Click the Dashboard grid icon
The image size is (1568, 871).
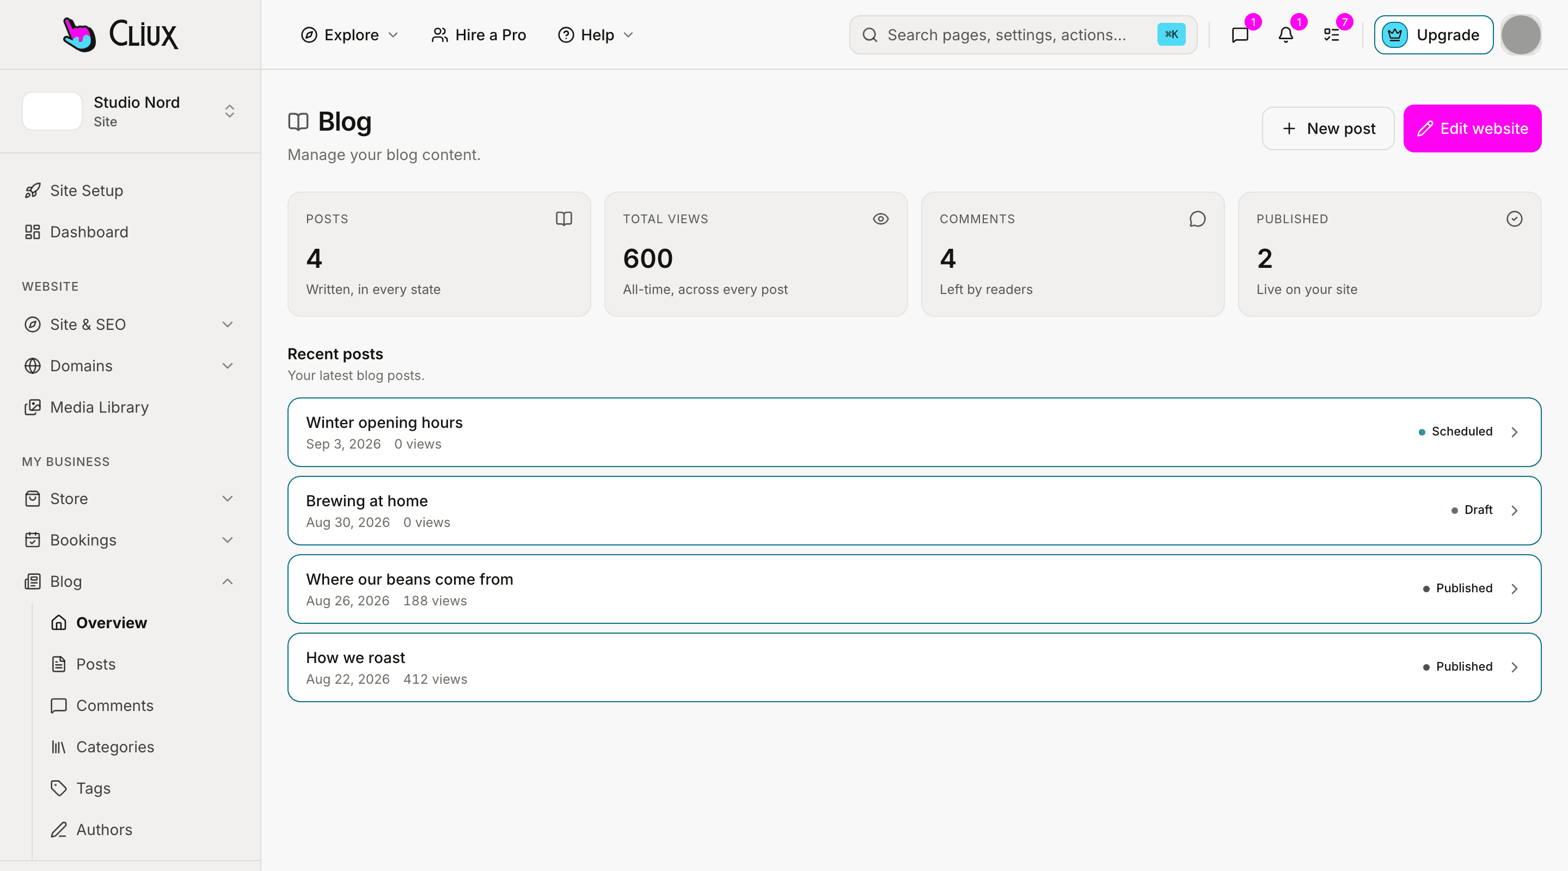(33, 232)
